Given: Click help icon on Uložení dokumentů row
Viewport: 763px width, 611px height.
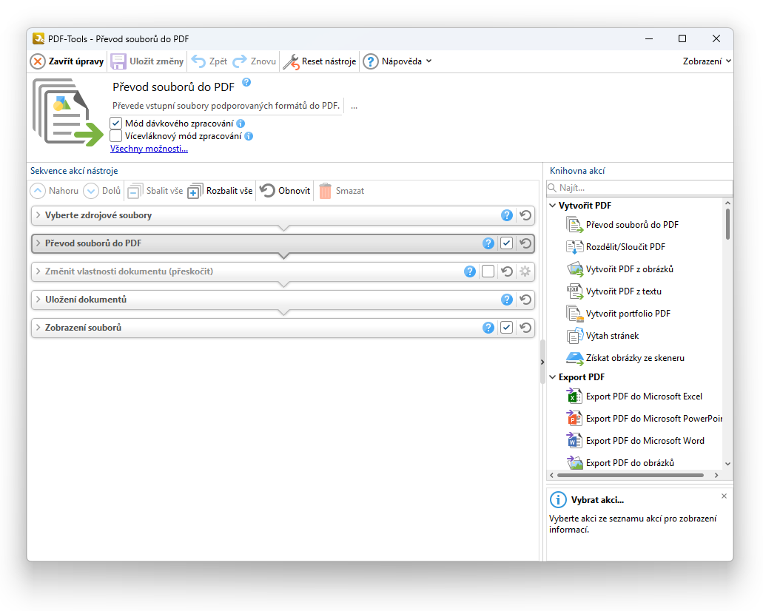Looking at the screenshot, I should tap(506, 300).
